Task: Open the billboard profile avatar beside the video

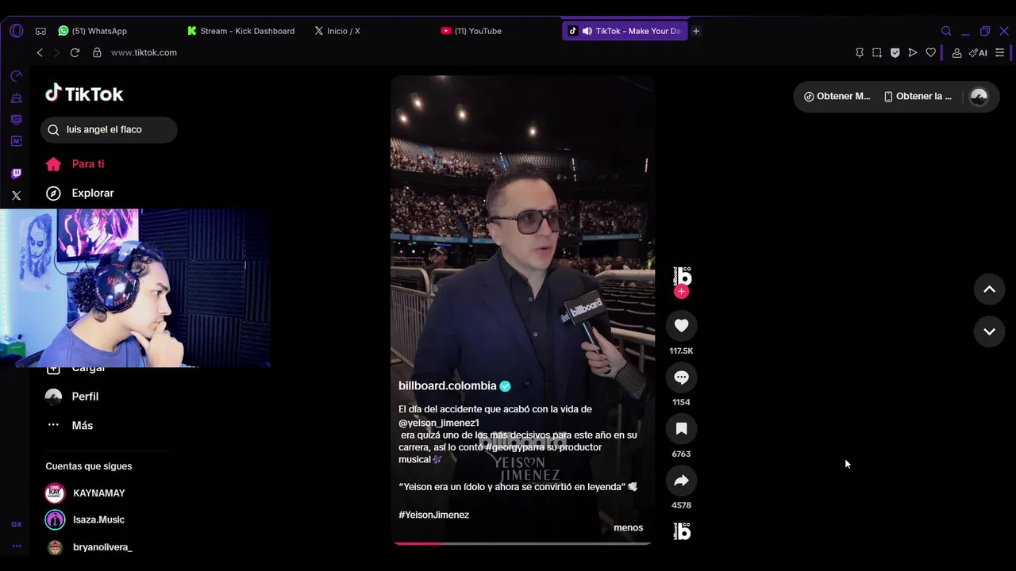Action: (x=682, y=276)
